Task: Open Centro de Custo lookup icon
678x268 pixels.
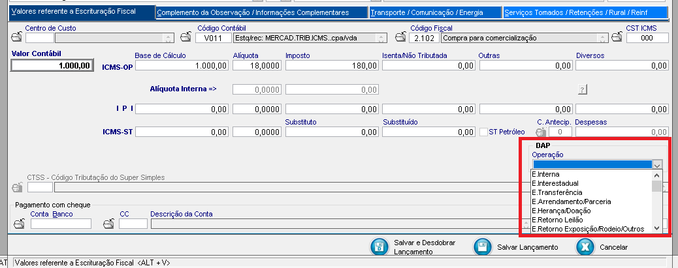Action: click(x=16, y=38)
